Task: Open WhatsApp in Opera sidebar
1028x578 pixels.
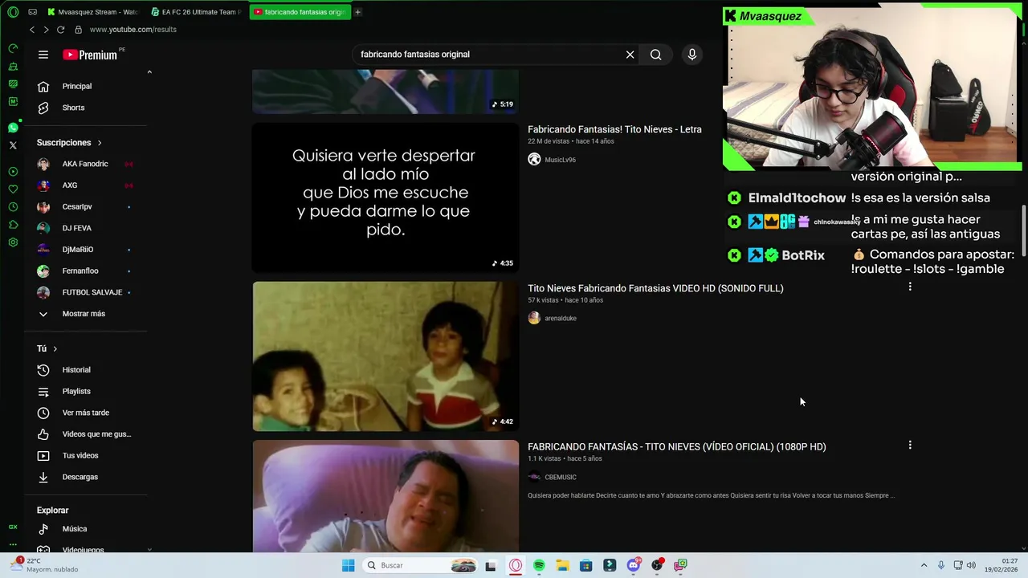Action: 13,128
